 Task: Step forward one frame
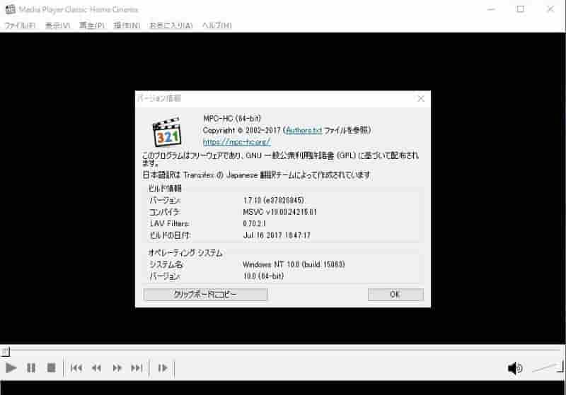[163, 368]
